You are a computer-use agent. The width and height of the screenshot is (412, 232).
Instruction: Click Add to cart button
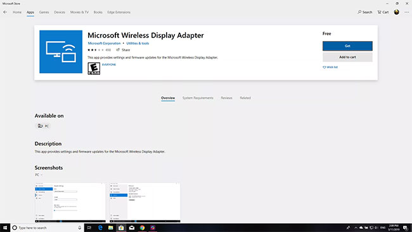[x=347, y=57]
